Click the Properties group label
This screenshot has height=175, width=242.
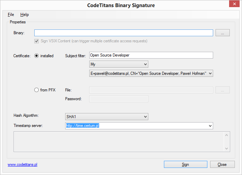(18, 22)
